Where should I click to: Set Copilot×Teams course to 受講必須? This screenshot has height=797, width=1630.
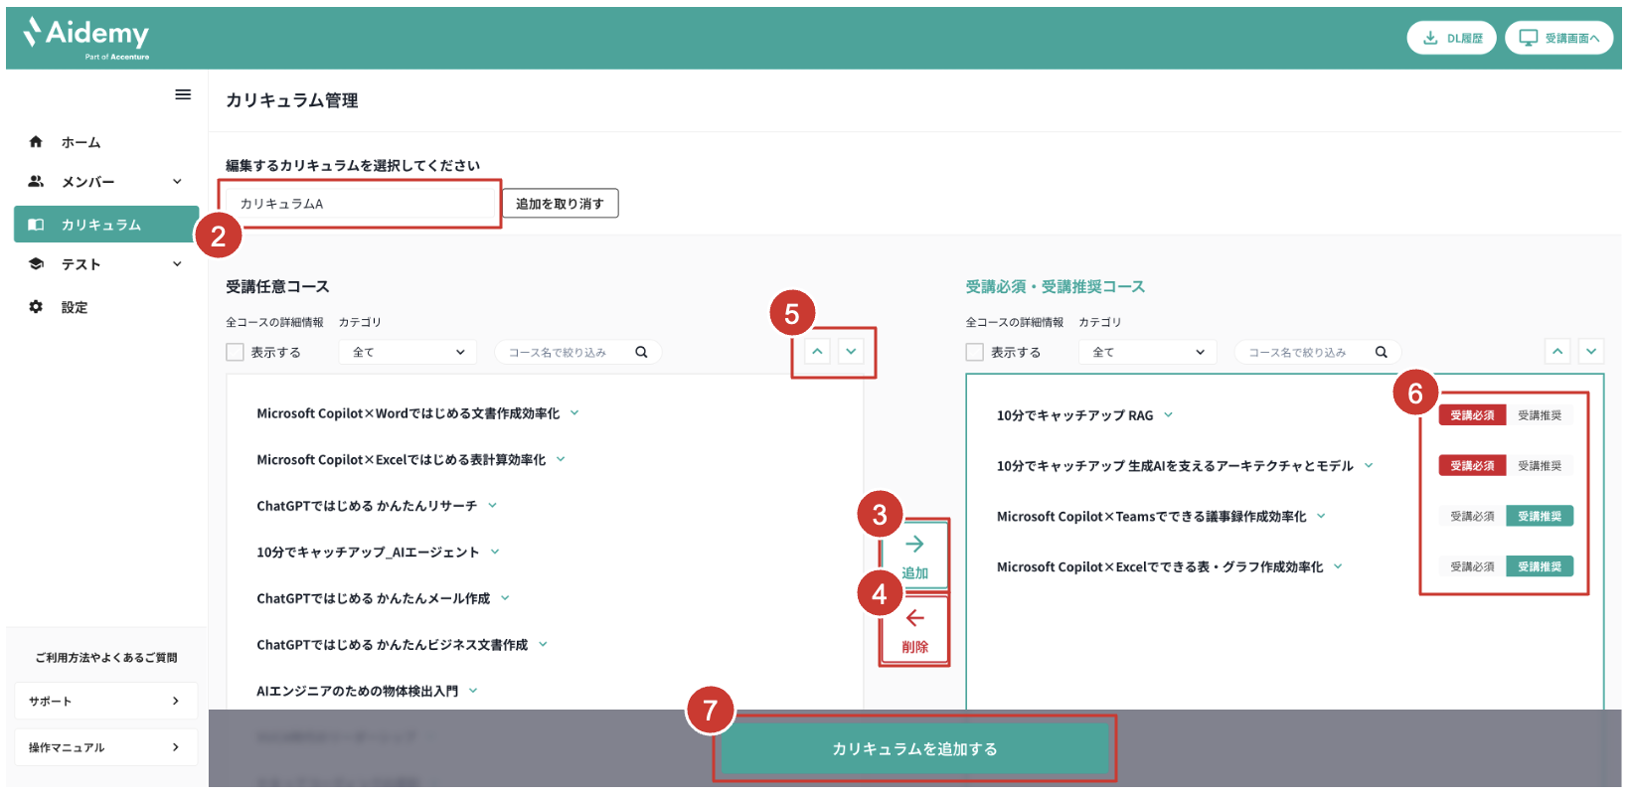pyautogui.click(x=1472, y=517)
